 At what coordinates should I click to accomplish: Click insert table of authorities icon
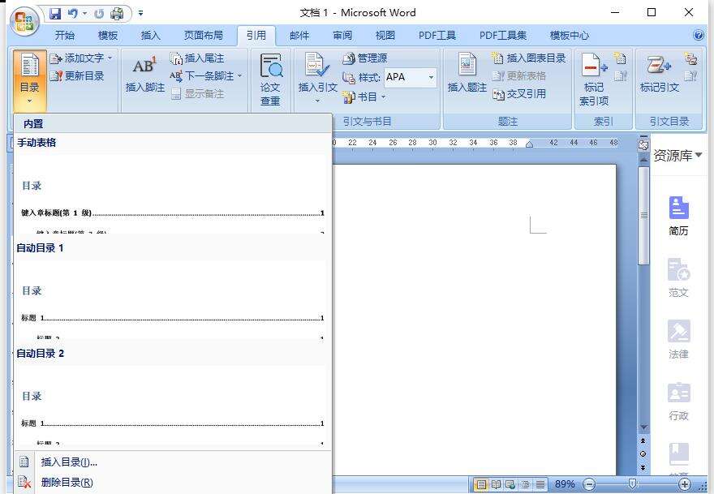[x=690, y=58]
